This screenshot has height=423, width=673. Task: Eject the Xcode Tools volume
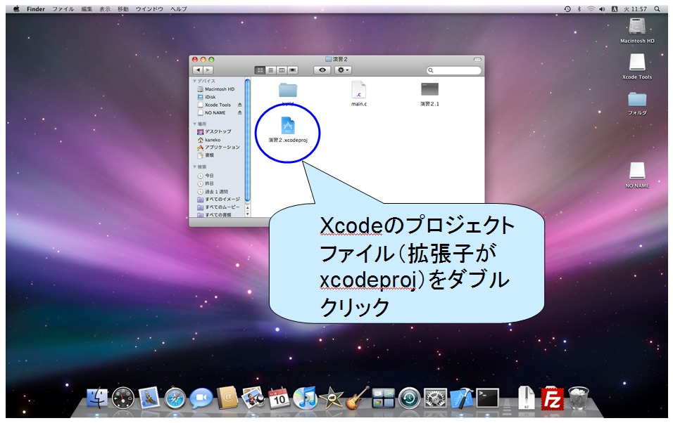coord(239,105)
